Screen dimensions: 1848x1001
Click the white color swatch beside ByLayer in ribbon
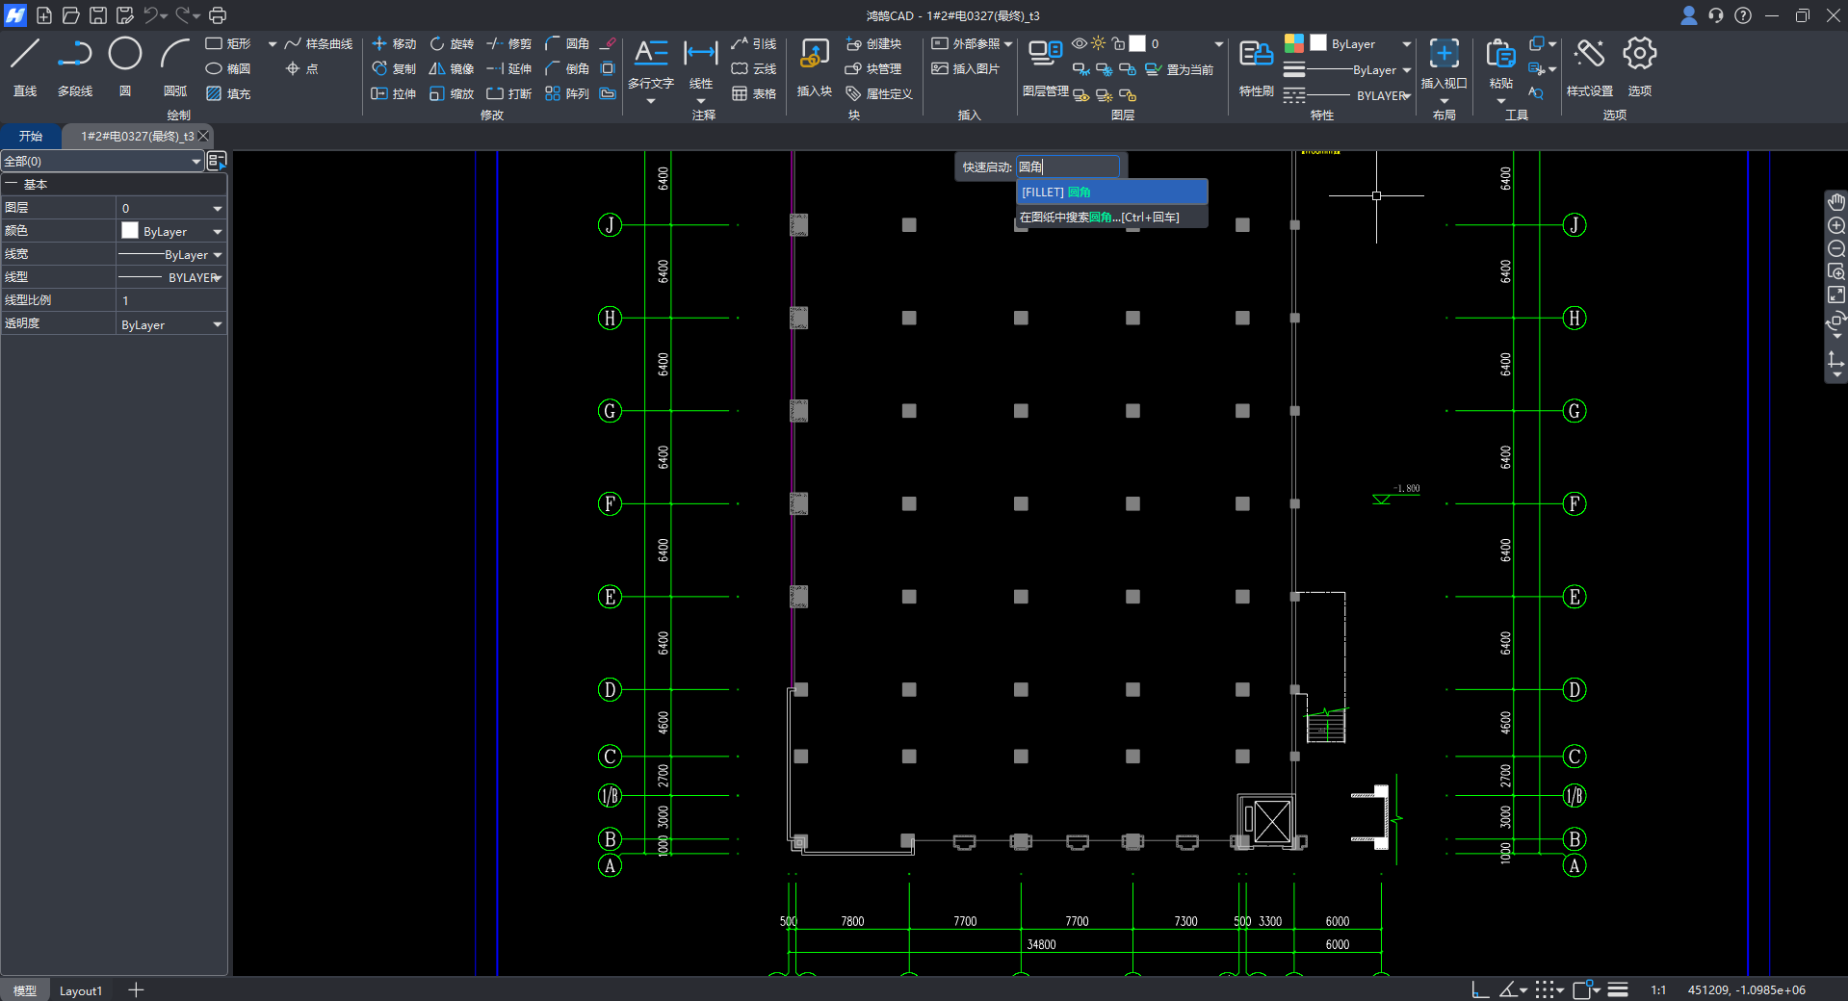point(1318,43)
